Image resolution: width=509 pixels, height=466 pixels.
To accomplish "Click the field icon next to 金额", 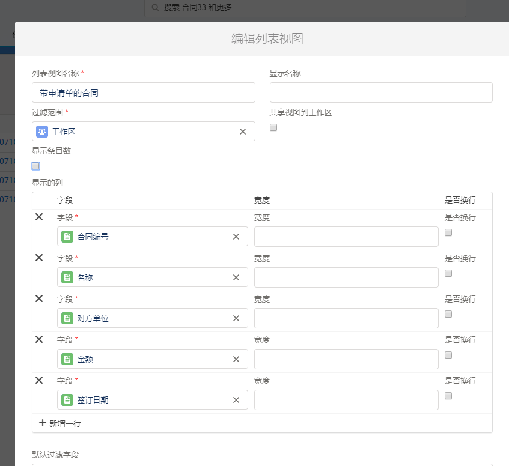I will [67, 359].
